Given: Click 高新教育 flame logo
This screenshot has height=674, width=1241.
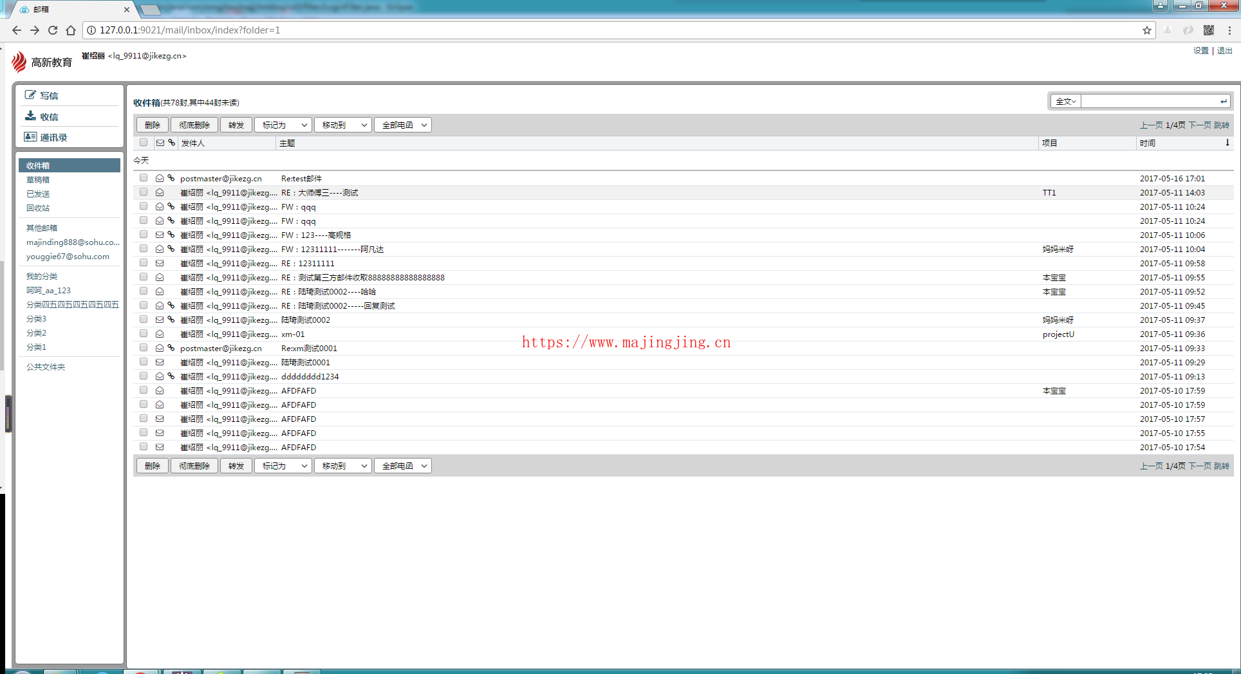Looking at the screenshot, I should (19, 62).
